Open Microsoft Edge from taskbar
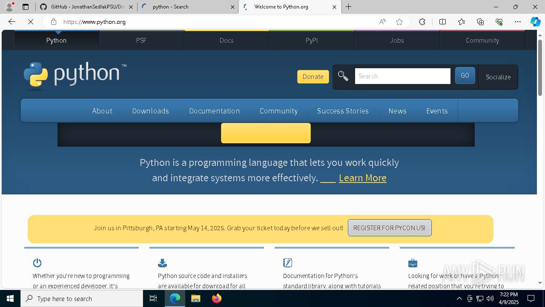This screenshot has height=307, width=545. pyautogui.click(x=175, y=298)
